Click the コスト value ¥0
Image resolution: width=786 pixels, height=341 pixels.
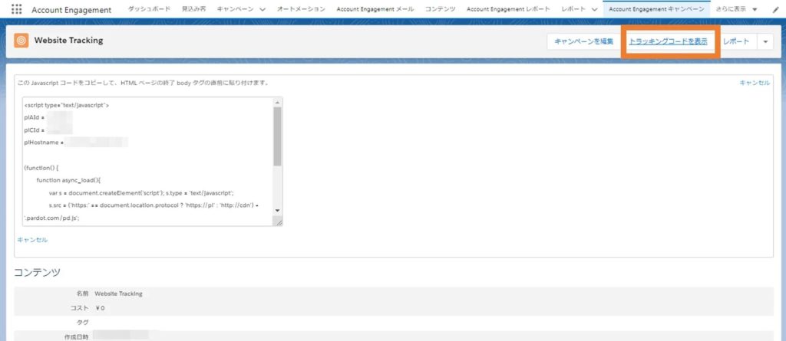tap(99, 309)
